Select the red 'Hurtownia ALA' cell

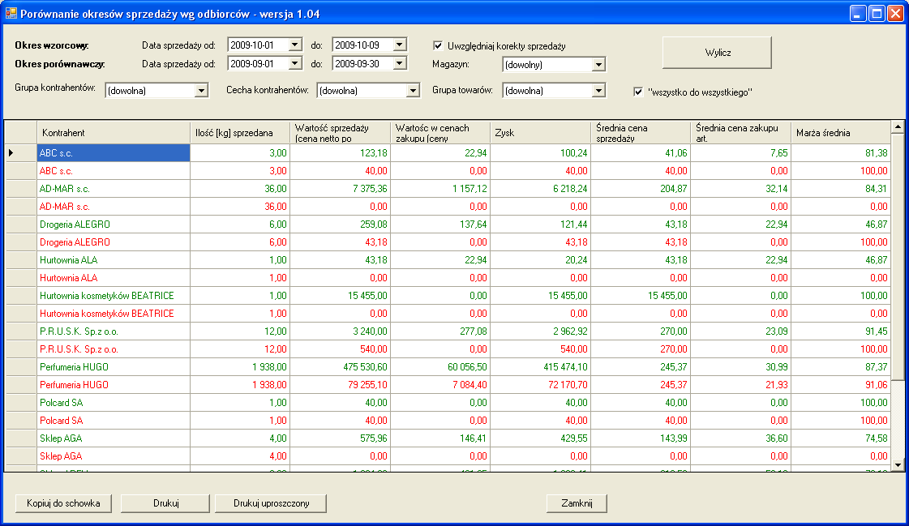(x=114, y=278)
